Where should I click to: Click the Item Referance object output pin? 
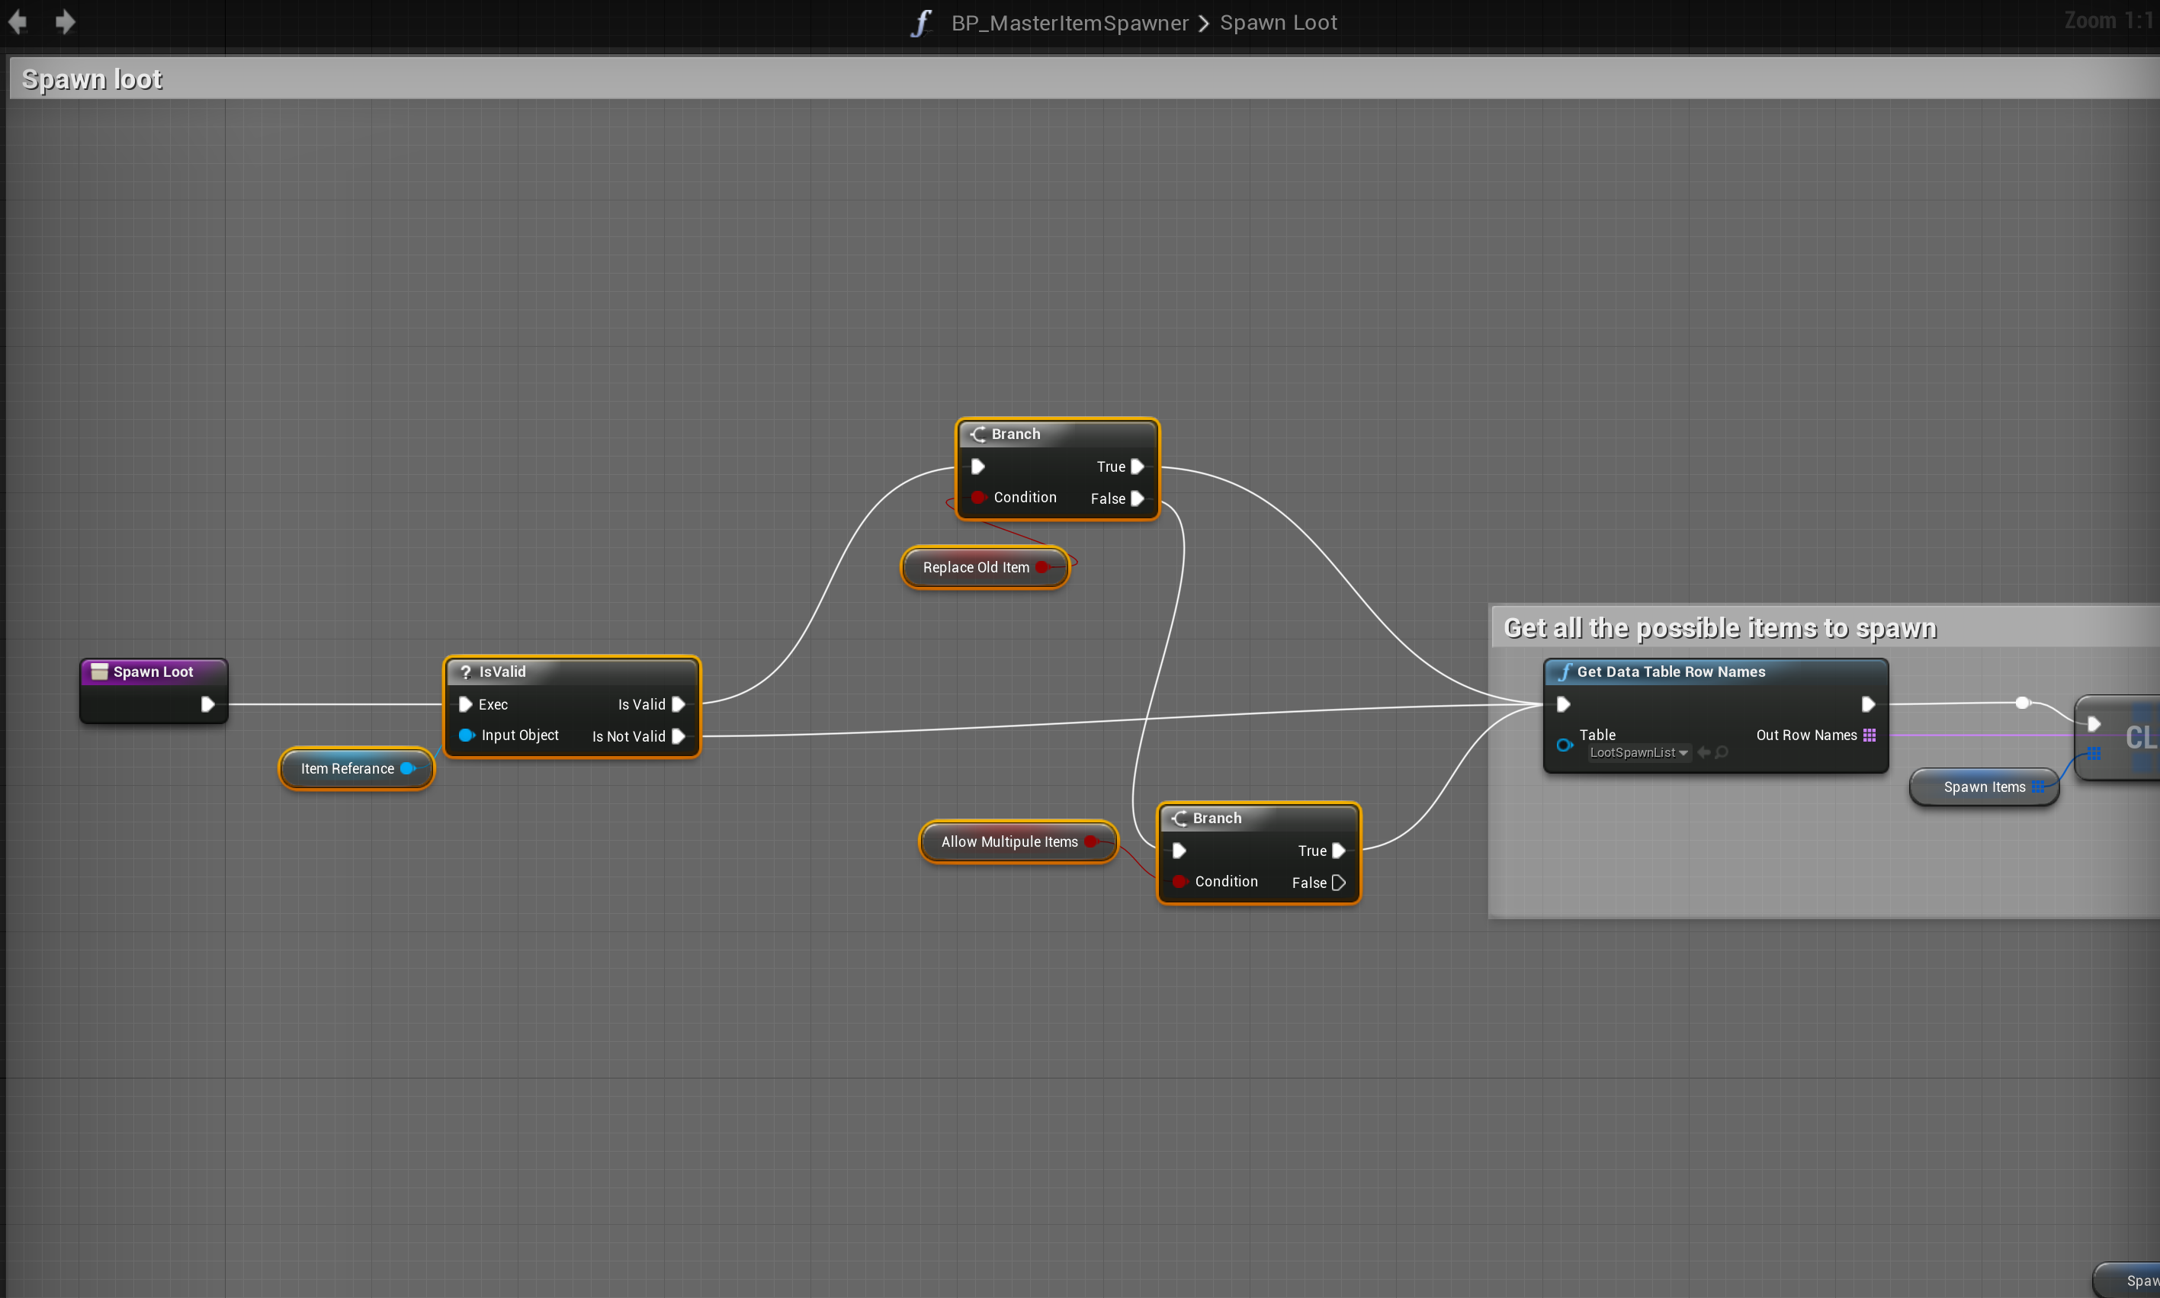tap(407, 768)
